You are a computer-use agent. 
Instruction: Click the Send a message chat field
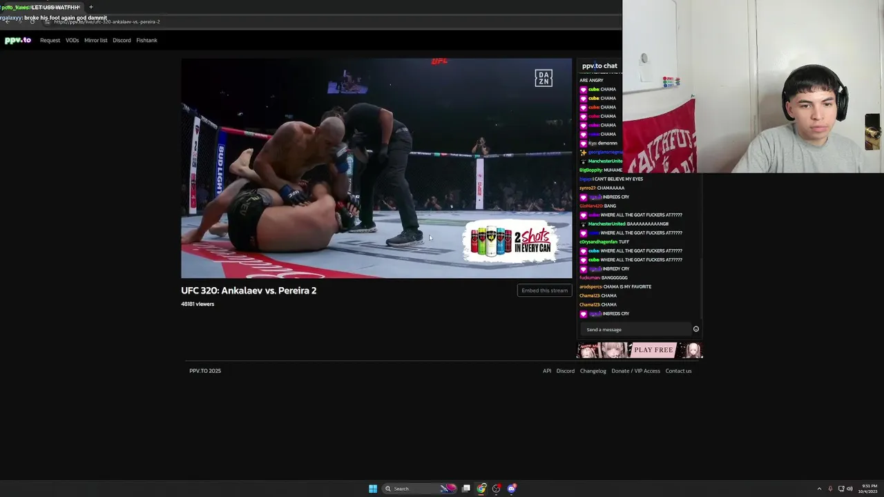pyautogui.click(x=635, y=329)
